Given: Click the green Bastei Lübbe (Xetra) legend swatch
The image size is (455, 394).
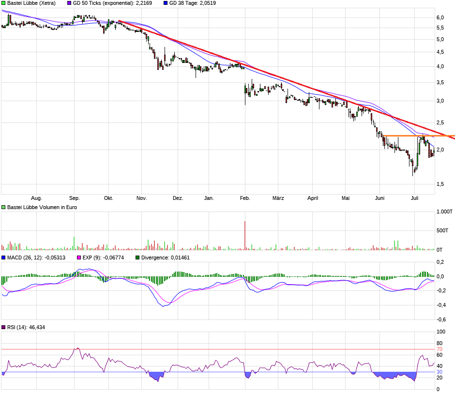Looking at the screenshot, I should (x=3, y=3).
